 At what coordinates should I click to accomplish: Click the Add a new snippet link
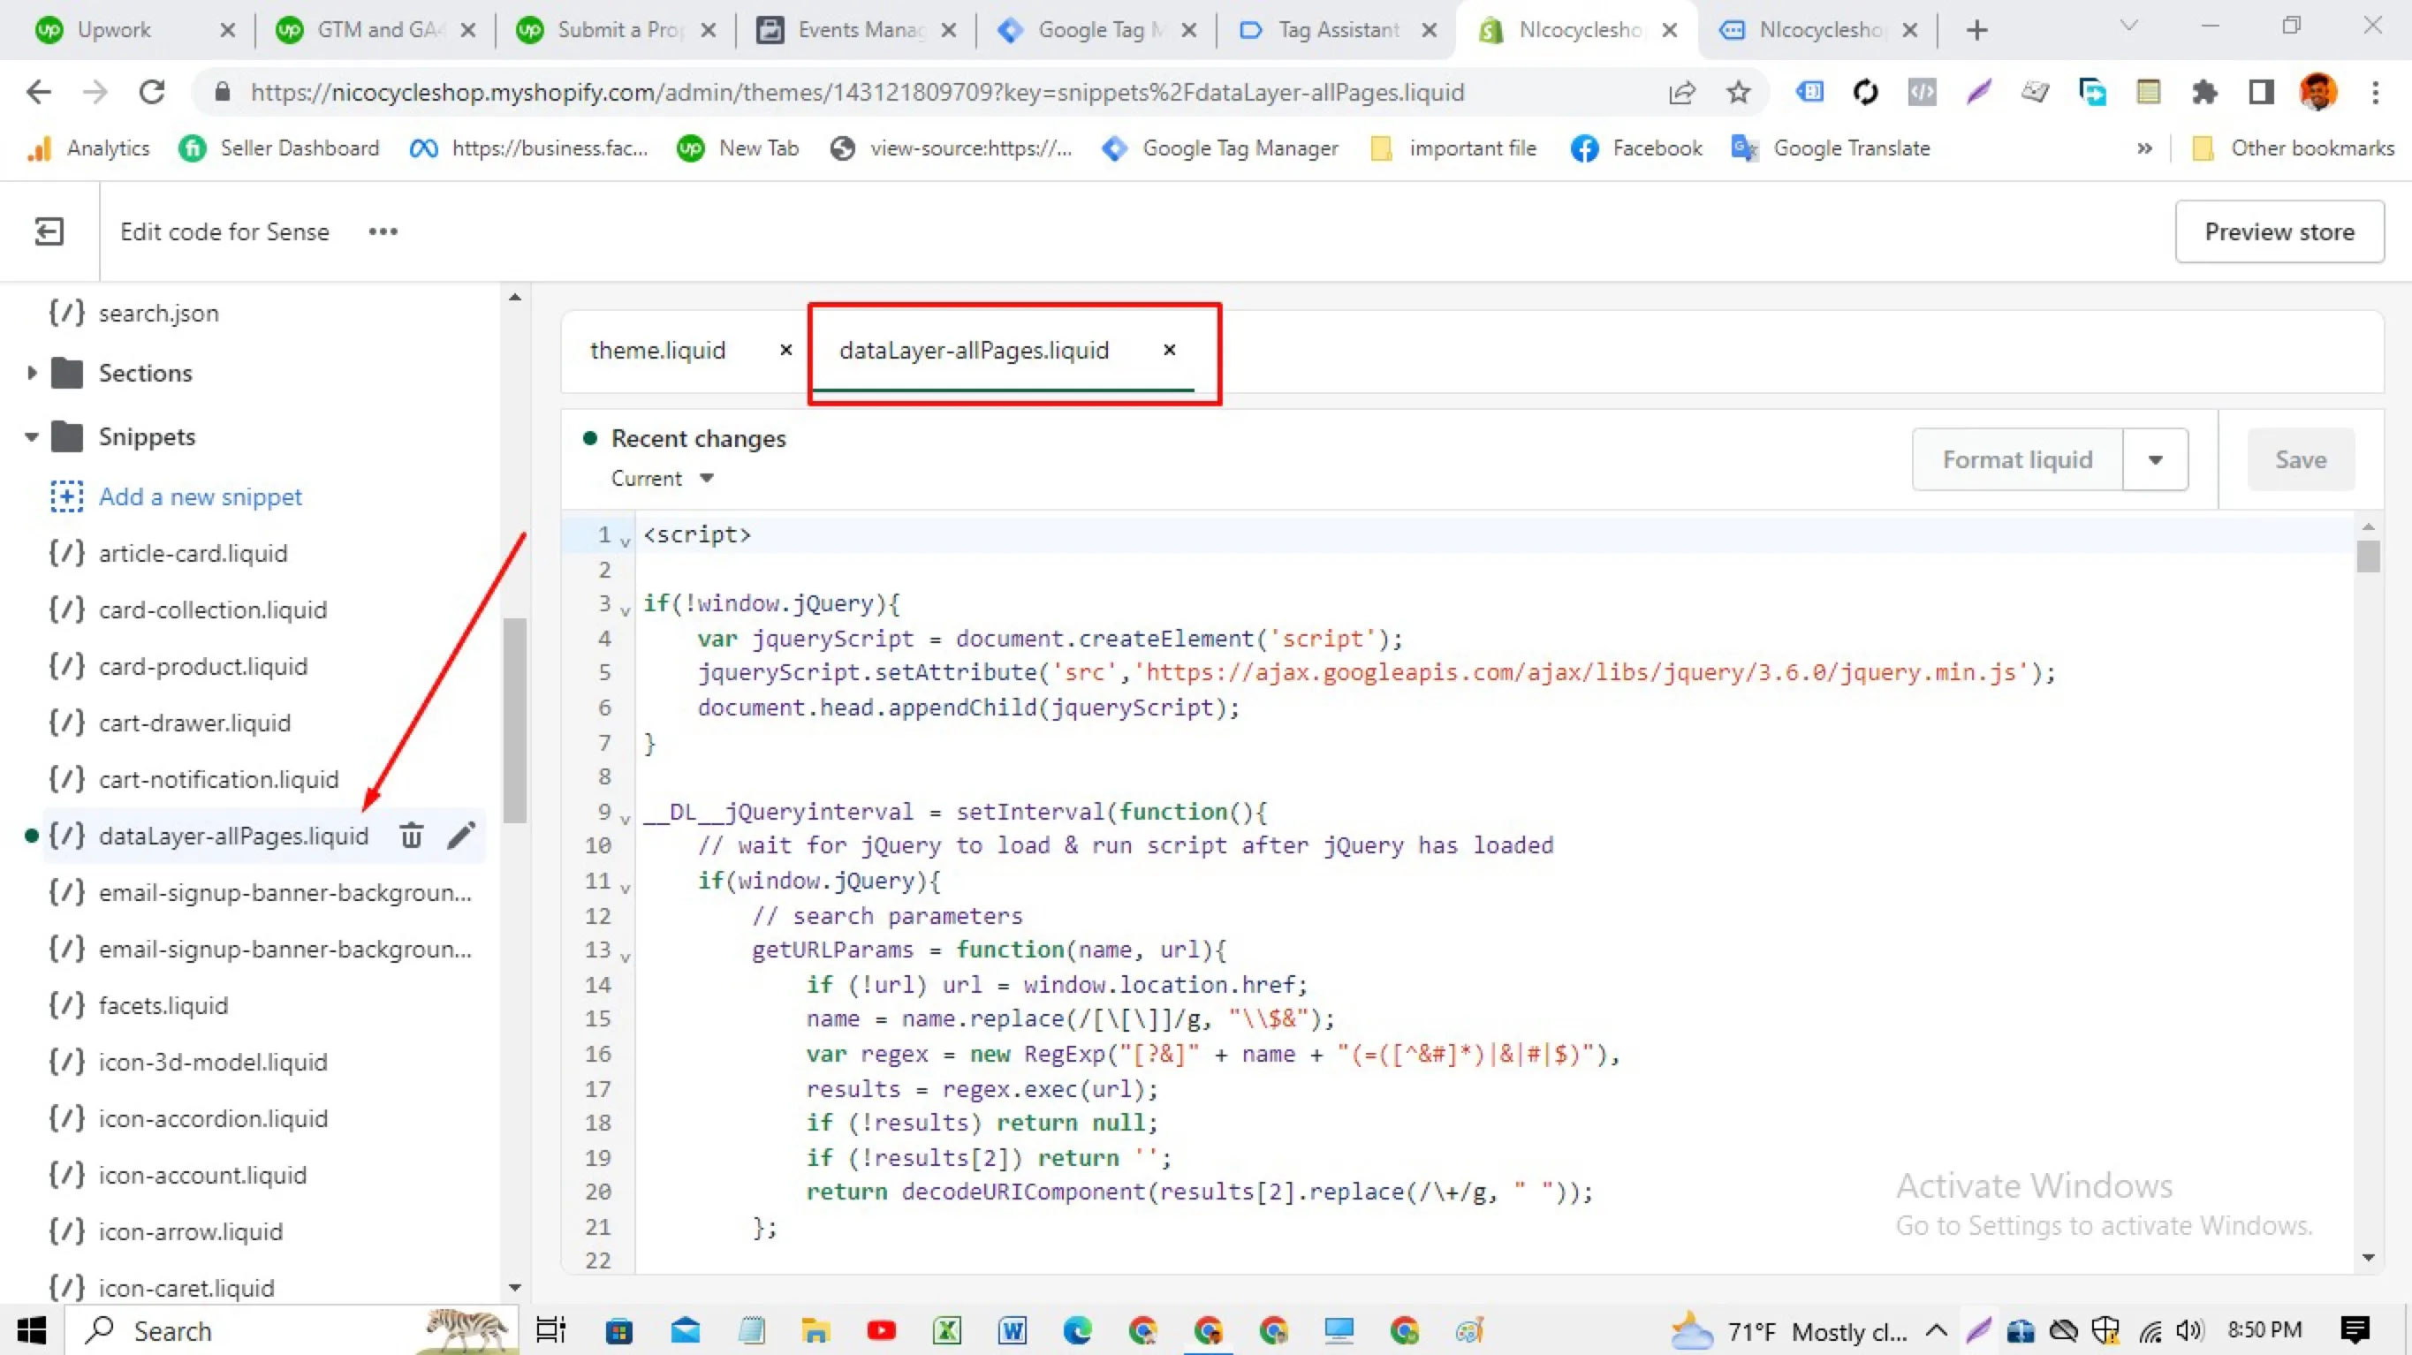coord(201,496)
